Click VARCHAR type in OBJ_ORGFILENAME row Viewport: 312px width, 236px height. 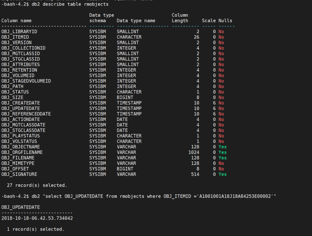pos(126,152)
